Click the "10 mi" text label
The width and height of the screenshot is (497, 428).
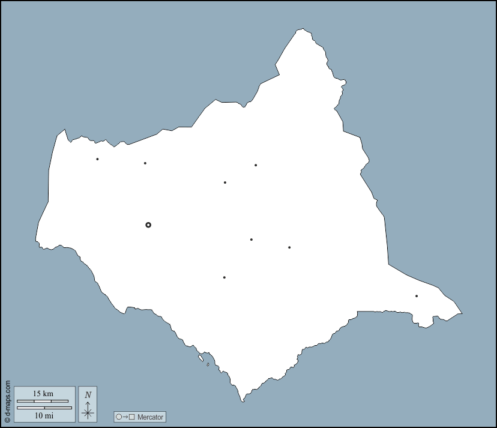[44, 415]
